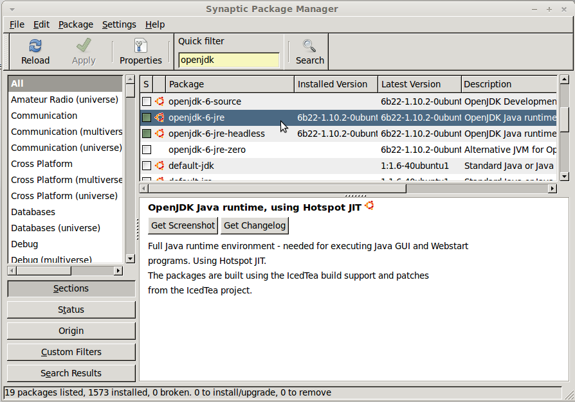The width and height of the screenshot is (575, 402).
Task: Open package Properties toolbar icon
Action: tap(140, 46)
